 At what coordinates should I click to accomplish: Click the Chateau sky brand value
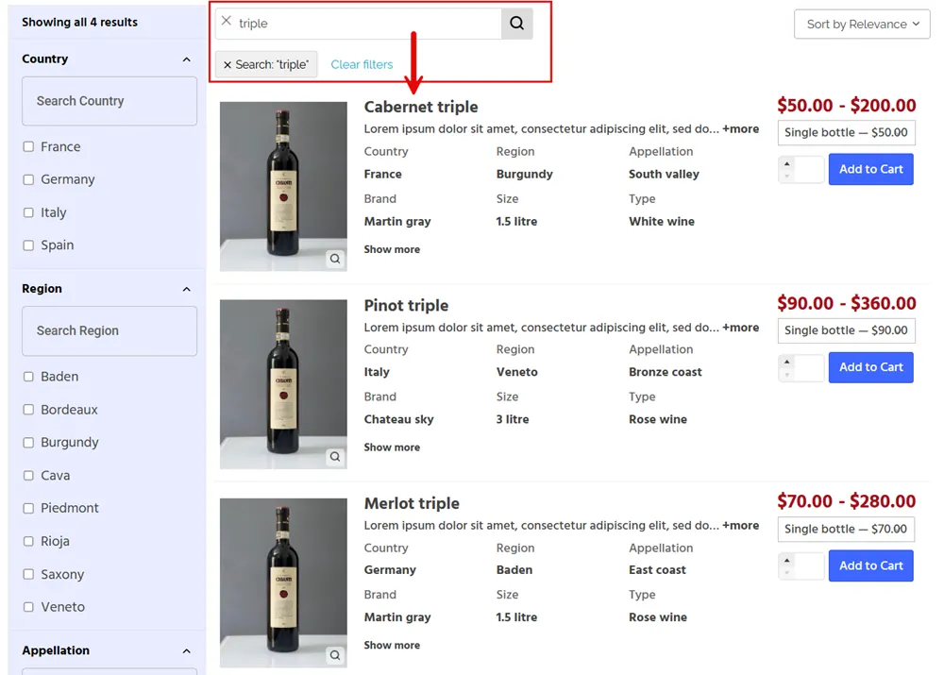398,420
